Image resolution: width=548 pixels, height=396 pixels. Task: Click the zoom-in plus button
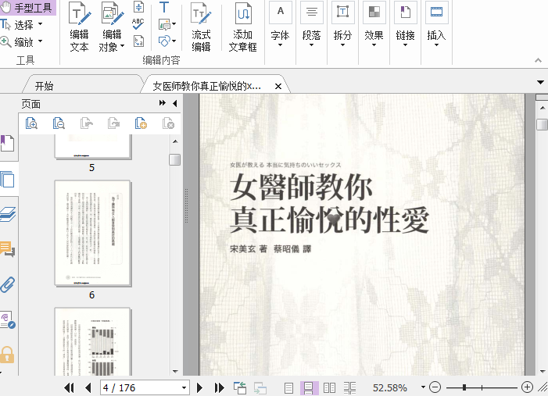click(527, 387)
